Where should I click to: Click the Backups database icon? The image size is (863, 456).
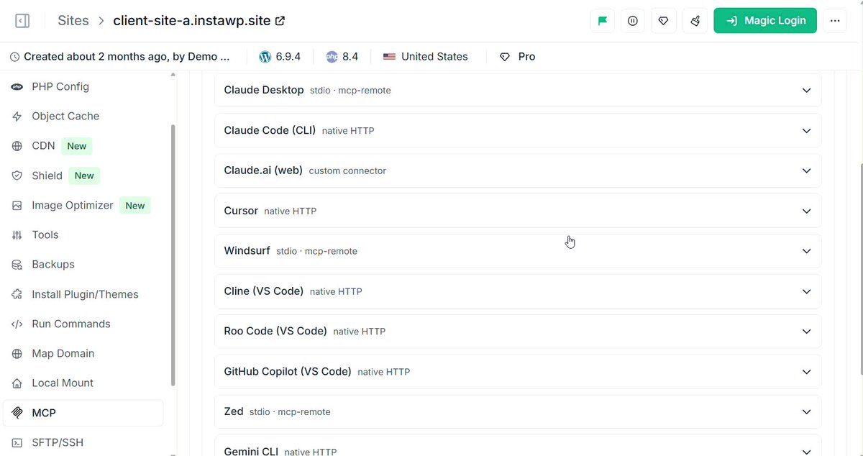click(17, 265)
